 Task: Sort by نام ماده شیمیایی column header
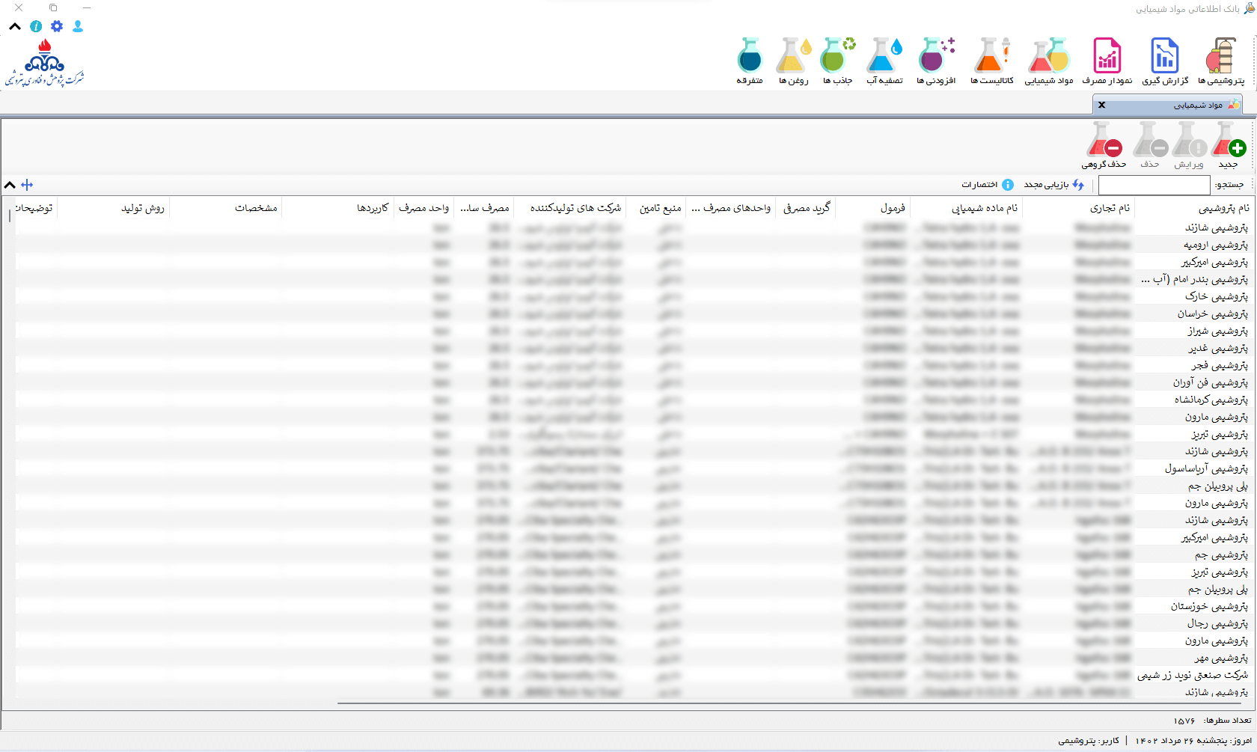click(x=966, y=208)
